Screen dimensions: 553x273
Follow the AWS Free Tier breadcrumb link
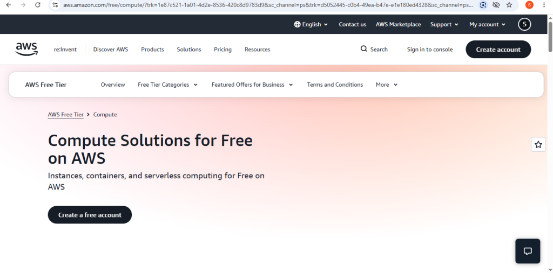pos(65,115)
